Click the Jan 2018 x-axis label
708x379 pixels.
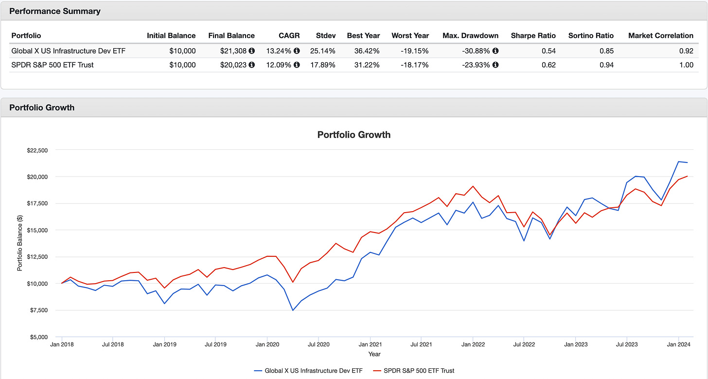(x=61, y=344)
